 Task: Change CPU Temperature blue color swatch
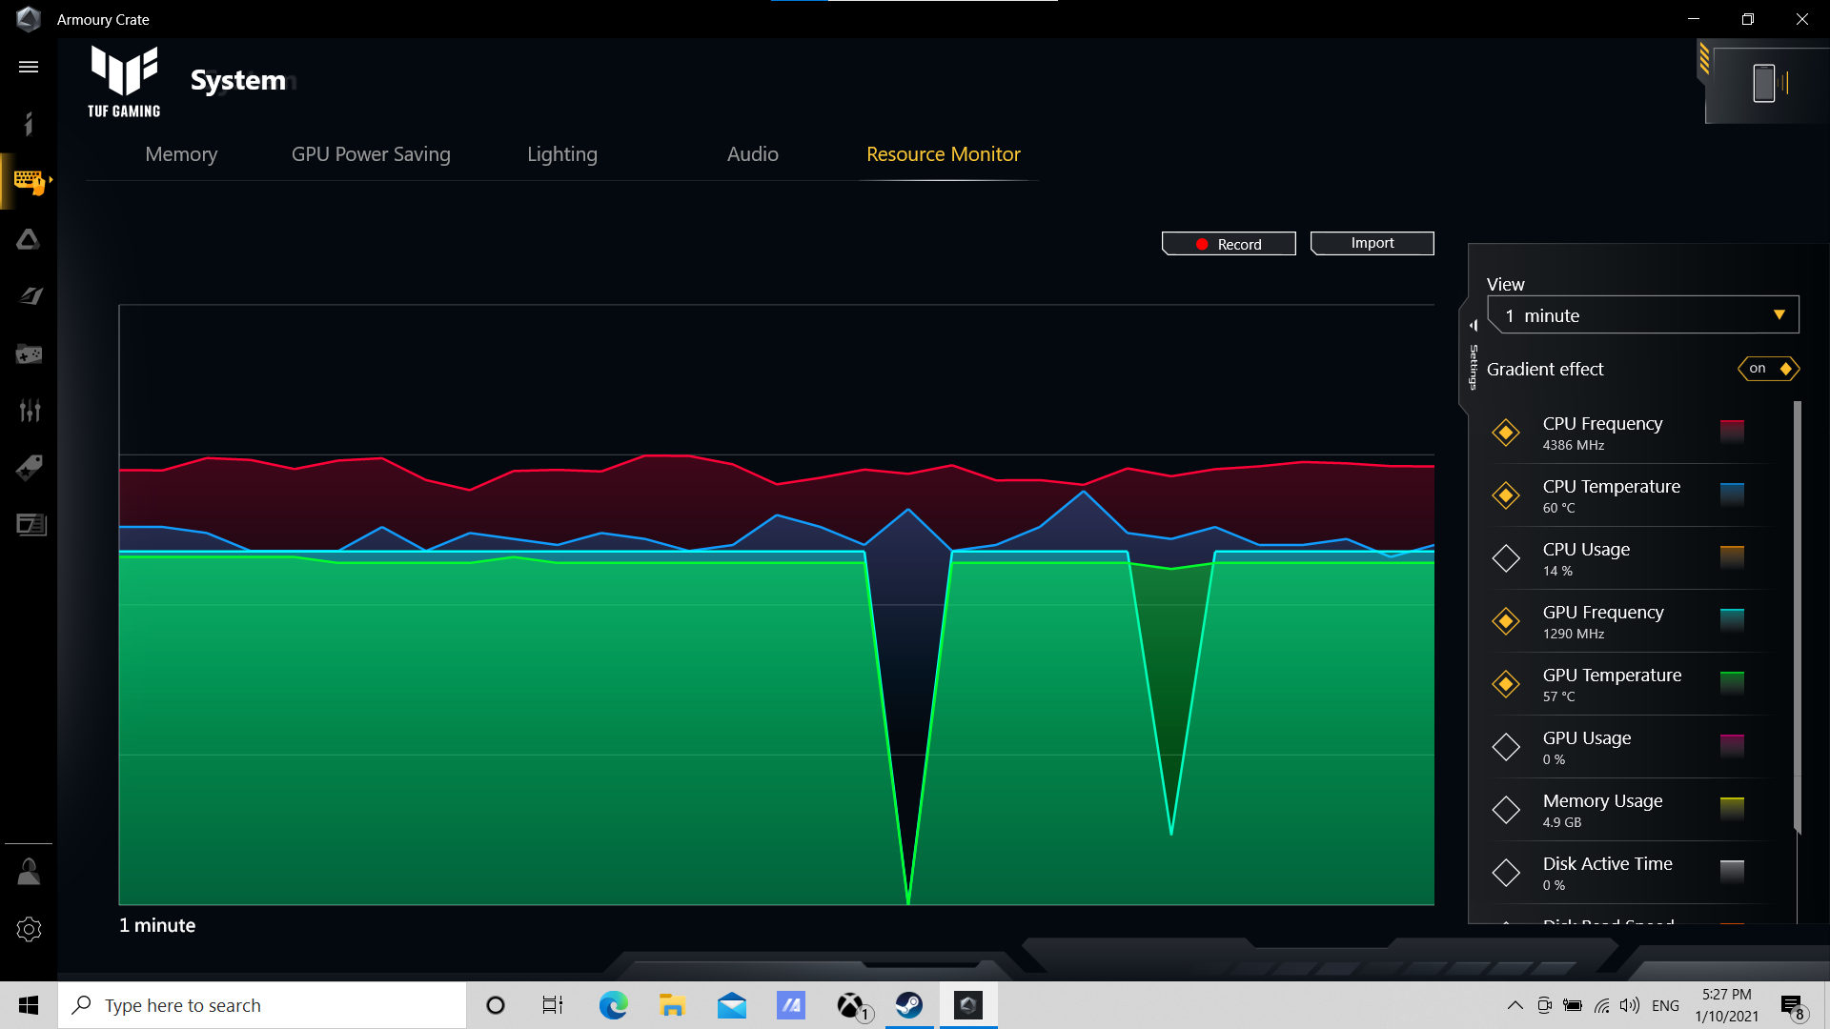click(x=1732, y=494)
